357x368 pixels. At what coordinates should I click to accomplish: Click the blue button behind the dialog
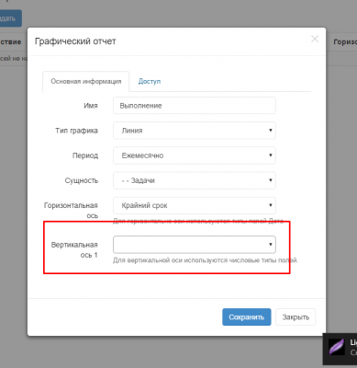pos(10,18)
